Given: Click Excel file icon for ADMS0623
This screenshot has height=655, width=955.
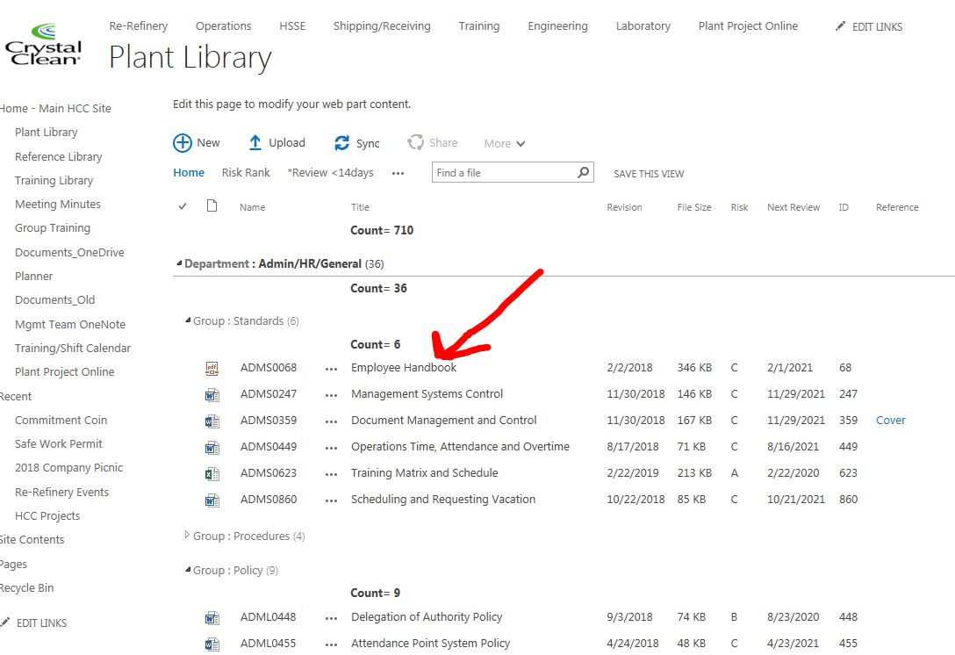Looking at the screenshot, I should tap(212, 473).
